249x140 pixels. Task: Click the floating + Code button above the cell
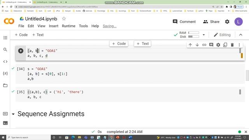click(119, 44)
